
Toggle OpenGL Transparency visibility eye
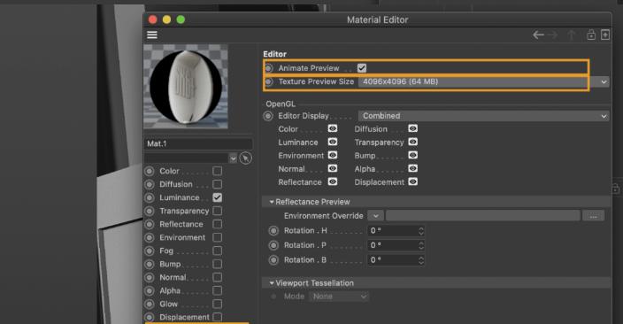(x=412, y=142)
